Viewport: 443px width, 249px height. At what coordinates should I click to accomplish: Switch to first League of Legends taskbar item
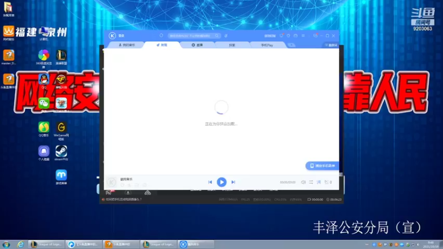(47, 244)
